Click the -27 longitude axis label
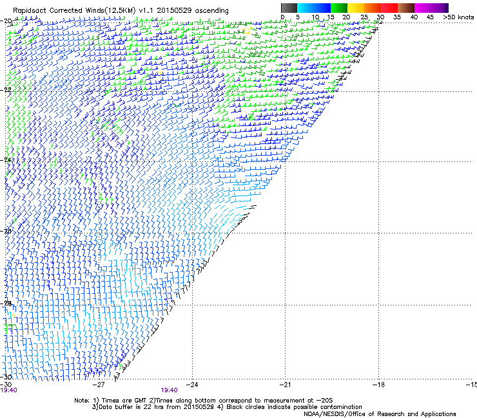This screenshot has width=477, height=418. 99,385
